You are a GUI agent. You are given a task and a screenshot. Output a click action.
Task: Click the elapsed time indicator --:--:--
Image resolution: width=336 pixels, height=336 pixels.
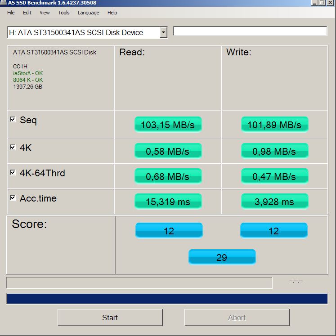[296, 281]
